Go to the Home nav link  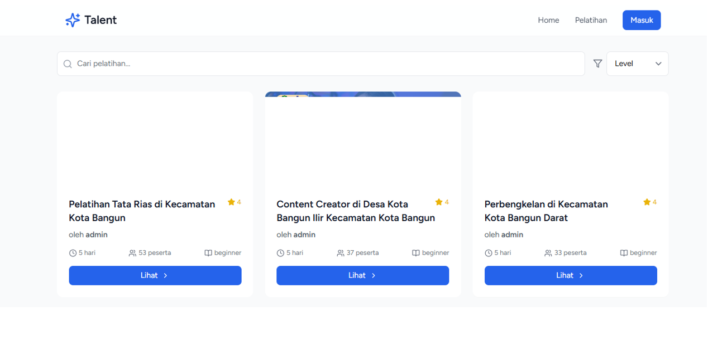(x=548, y=20)
